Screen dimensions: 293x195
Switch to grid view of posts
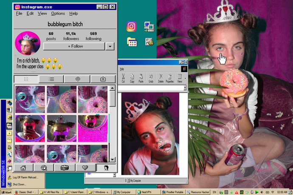click(26, 79)
